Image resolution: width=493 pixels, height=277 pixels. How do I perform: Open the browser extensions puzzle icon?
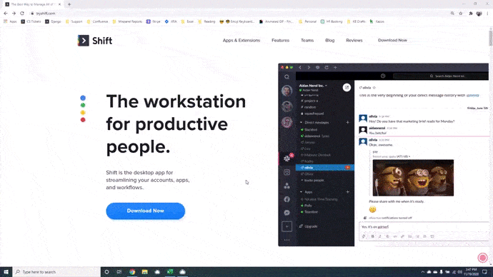[471, 14]
